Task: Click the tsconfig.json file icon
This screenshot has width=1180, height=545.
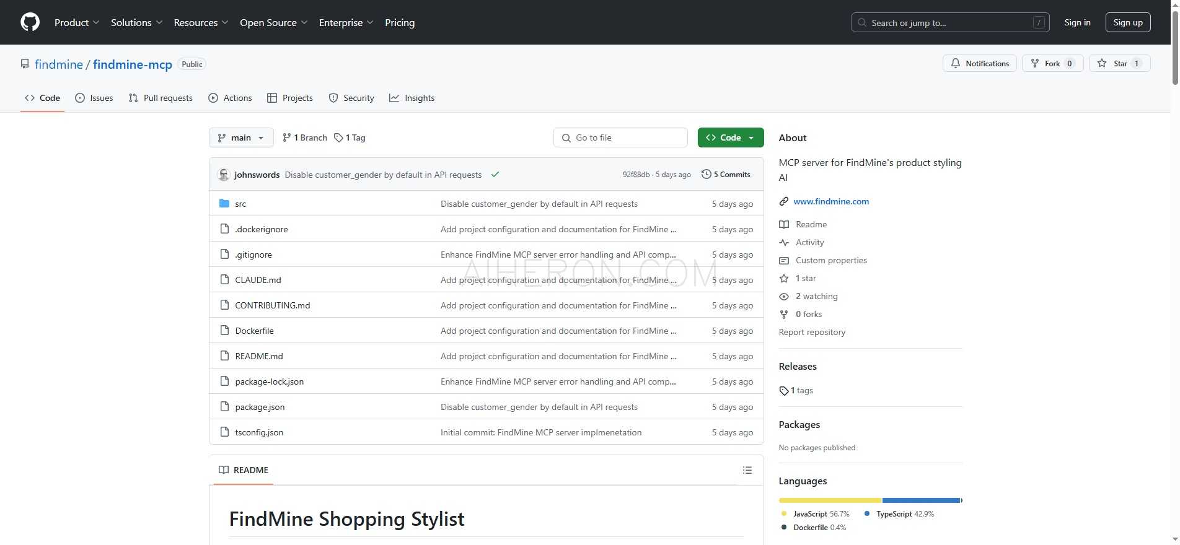Action: click(224, 432)
